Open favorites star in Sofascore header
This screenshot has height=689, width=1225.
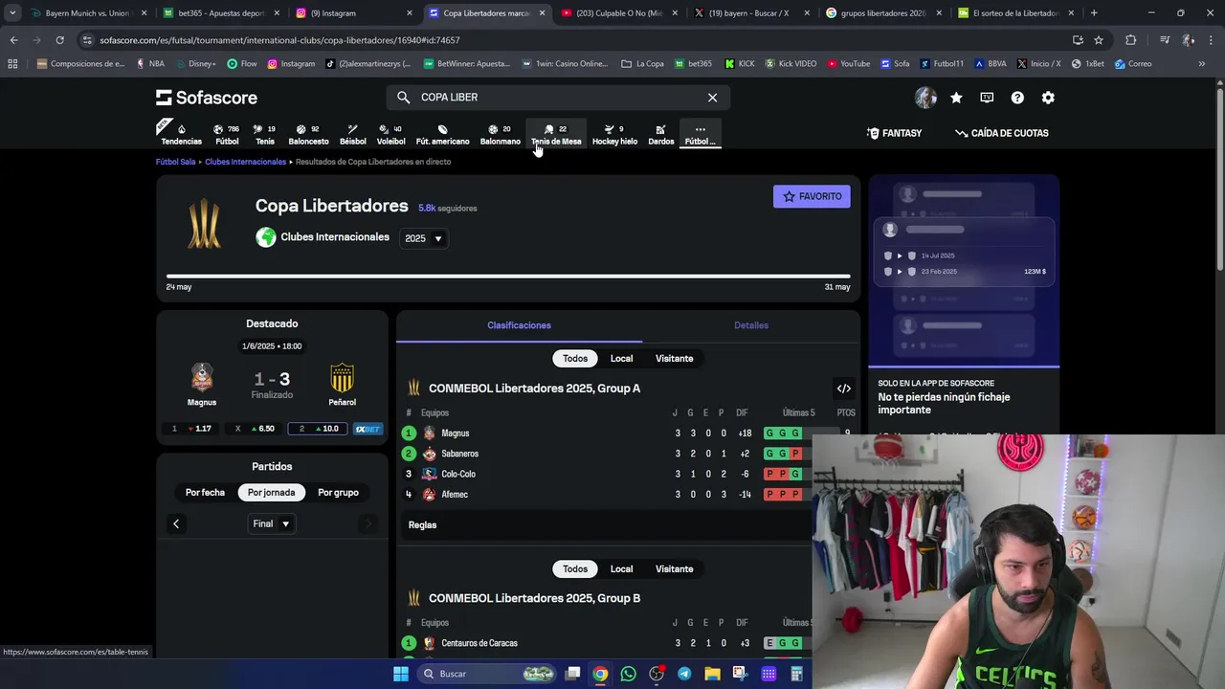click(956, 98)
